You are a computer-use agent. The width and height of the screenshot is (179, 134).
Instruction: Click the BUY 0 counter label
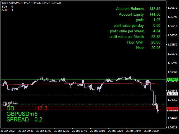point(8,7)
